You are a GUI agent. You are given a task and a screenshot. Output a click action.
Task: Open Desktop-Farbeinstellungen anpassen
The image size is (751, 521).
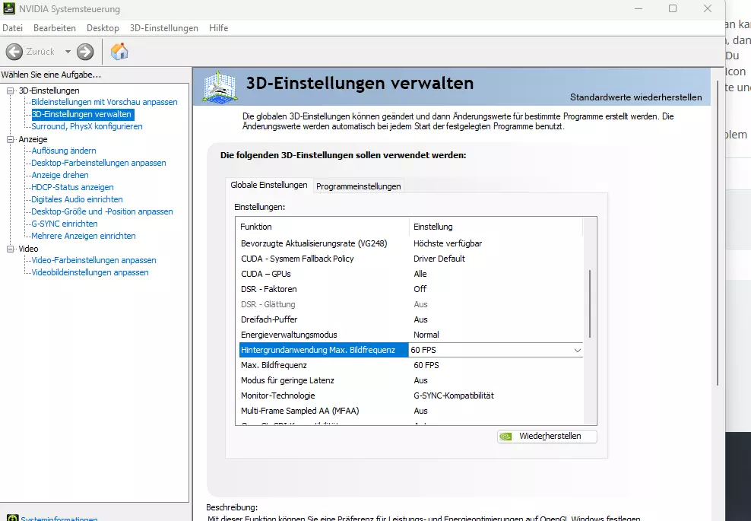click(x=99, y=163)
